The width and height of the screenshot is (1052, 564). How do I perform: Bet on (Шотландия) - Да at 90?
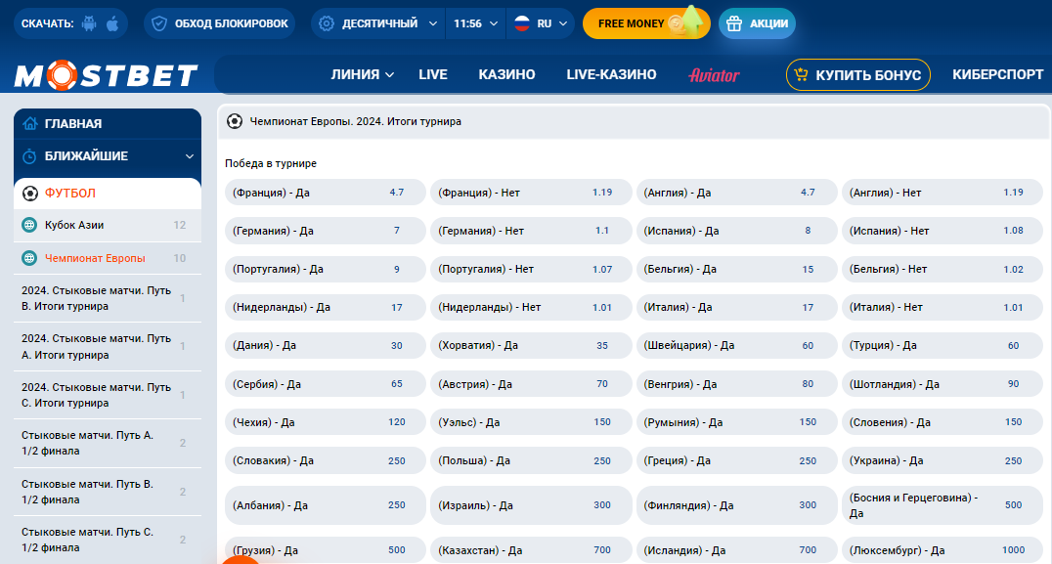942,384
